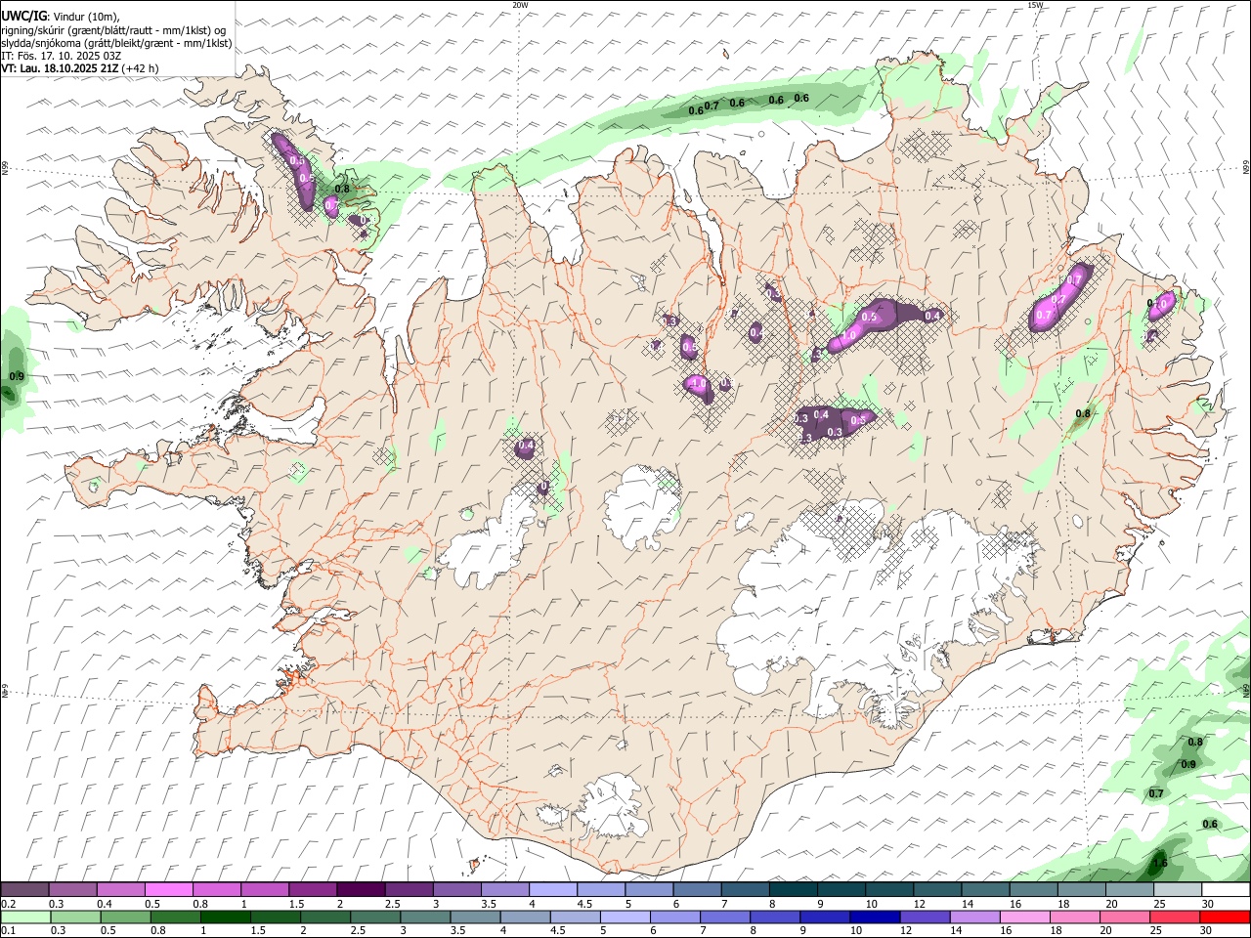
Task: Pick the dark teal 8 swatch in the snow legend
Action: coord(794,890)
